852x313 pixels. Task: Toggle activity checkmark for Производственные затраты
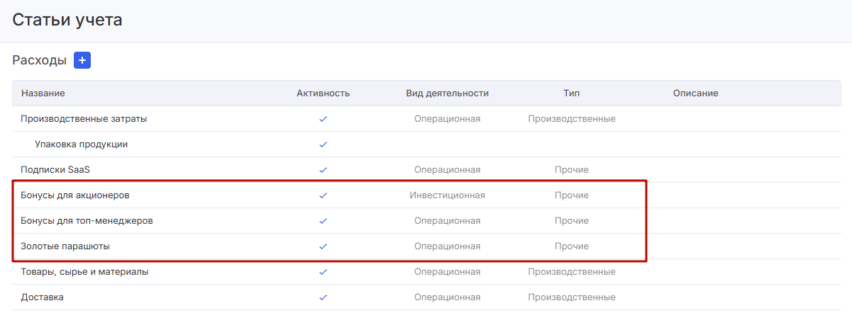pos(323,119)
